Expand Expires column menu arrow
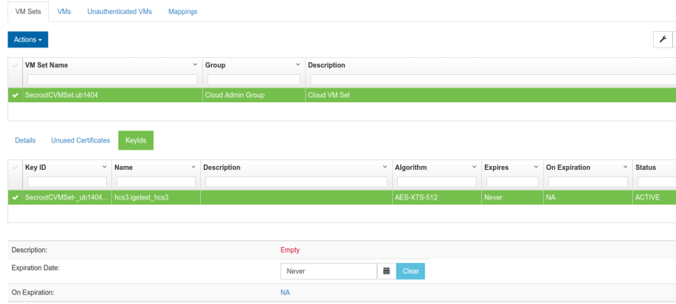The height and width of the screenshot is (304, 676). coord(536,167)
